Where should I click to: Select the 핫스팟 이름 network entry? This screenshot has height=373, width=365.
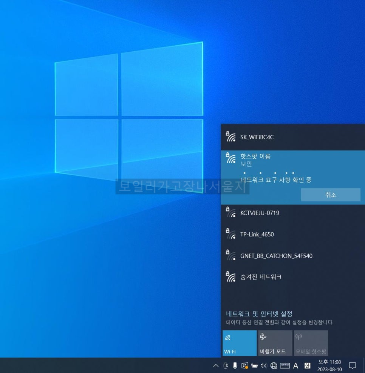pyautogui.click(x=293, y=177)
